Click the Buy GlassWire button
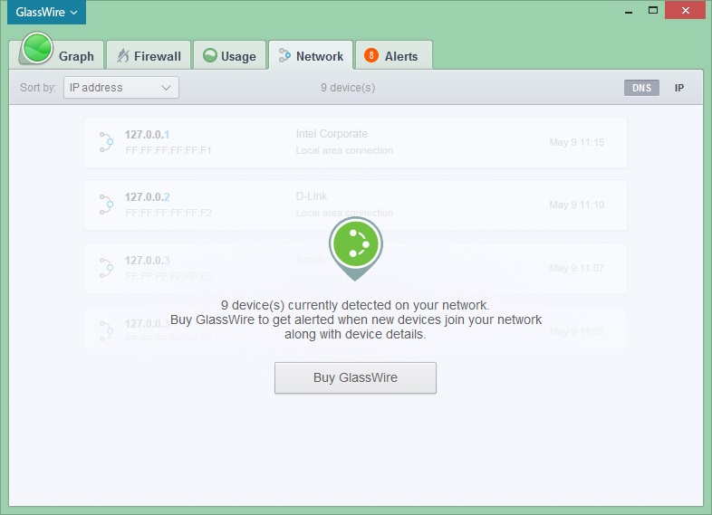712x515 pixels. pos(355,377)
